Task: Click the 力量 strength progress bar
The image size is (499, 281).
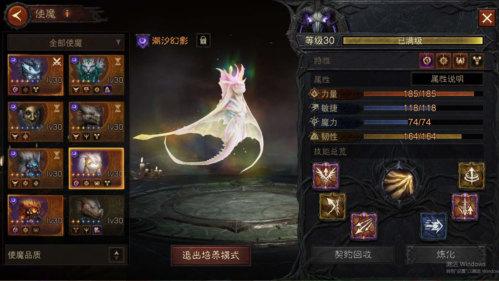Action: click(x=423, y=94)
